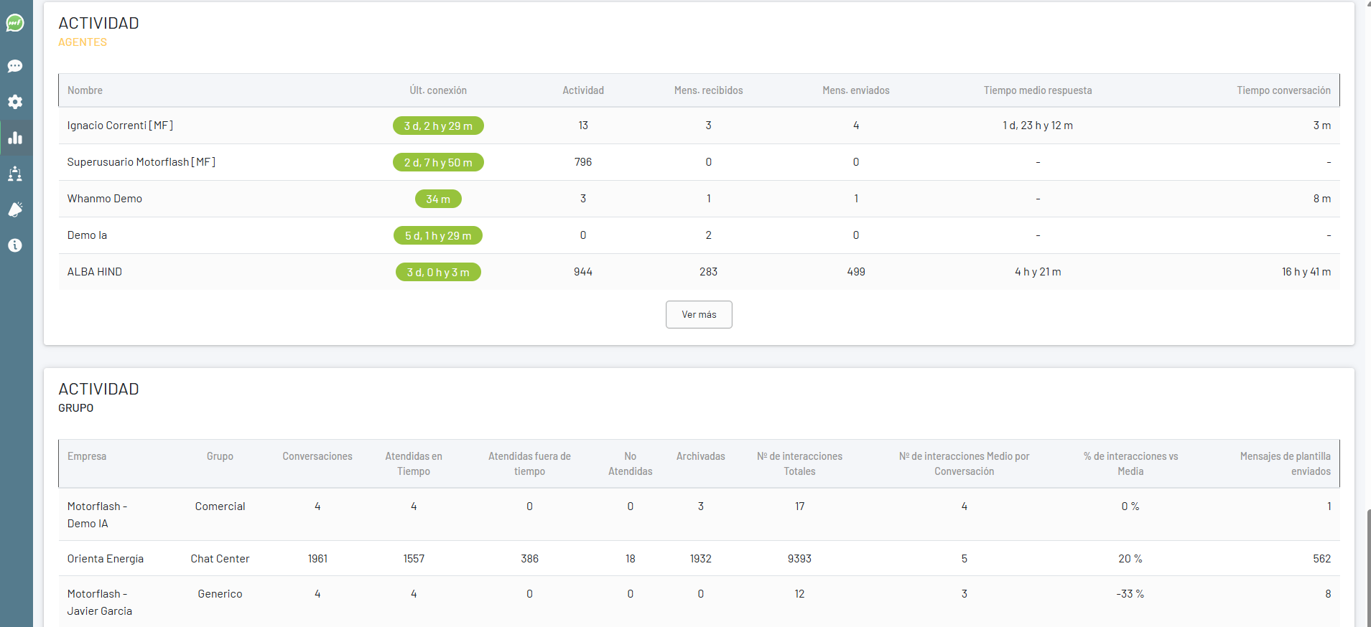Click the Últ. conexión column header
This screenshot has width=1371, height=627.
[438, 90]
